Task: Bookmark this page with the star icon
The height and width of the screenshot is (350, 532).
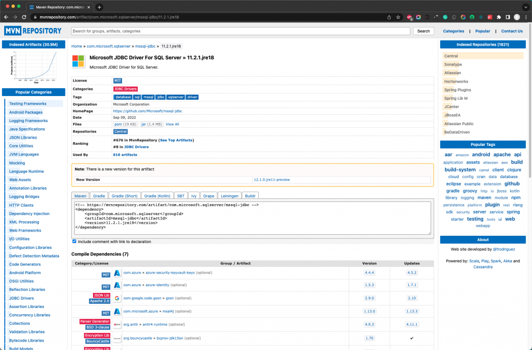Action: 398,17
